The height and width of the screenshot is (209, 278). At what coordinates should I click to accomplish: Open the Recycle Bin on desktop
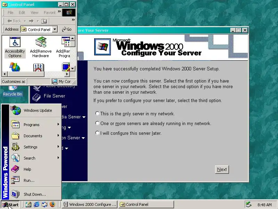coord(13,91)
